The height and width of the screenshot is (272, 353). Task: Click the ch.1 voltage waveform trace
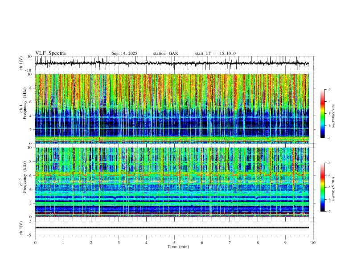[172, 64]
